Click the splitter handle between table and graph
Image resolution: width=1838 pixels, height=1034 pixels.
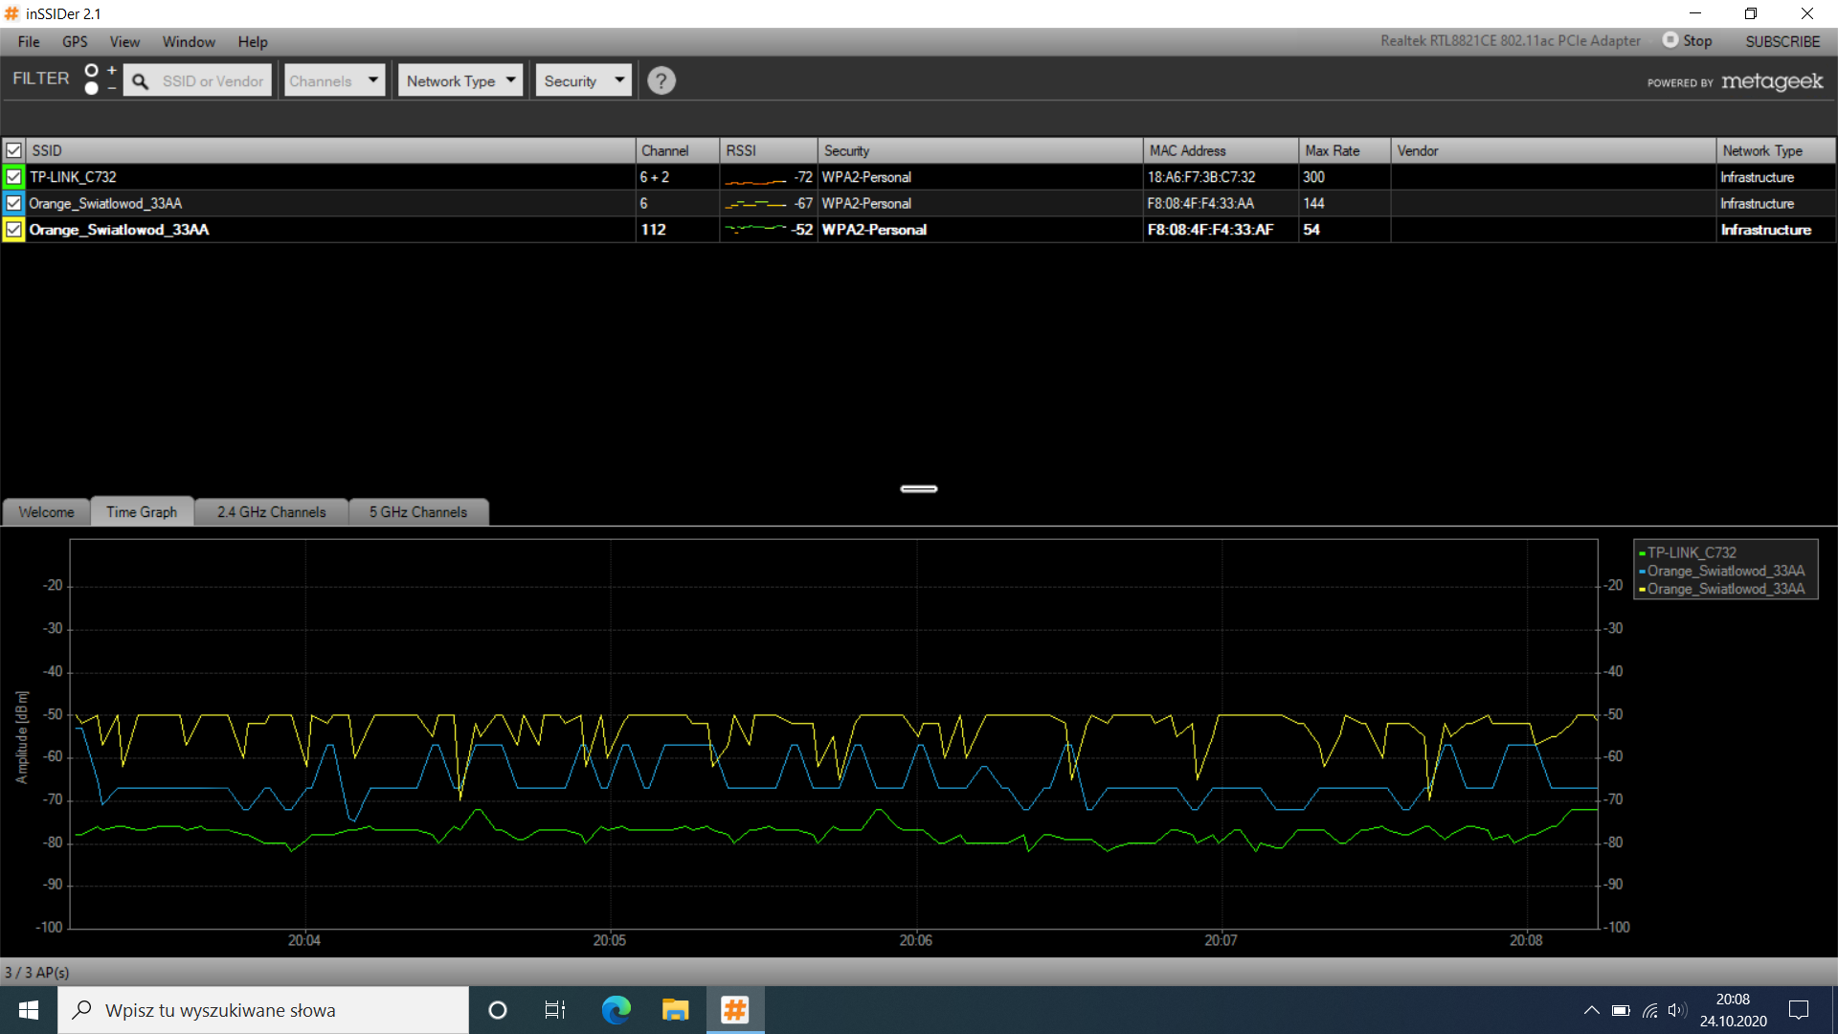point(919,488)
